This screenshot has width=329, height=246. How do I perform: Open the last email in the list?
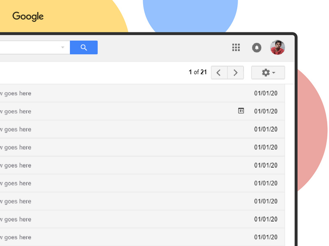pyautogui.click(x=123, y=237)
